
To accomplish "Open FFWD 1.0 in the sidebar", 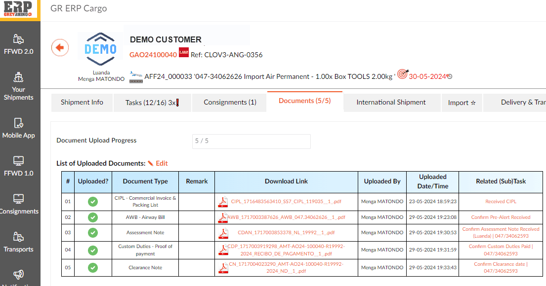I will (19, 166).
